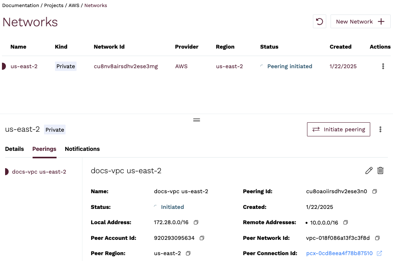Image resolution: width=393 pixels, height=261 pixels.
Task: Click the refresh networks icon
Action: coord(320,22)
